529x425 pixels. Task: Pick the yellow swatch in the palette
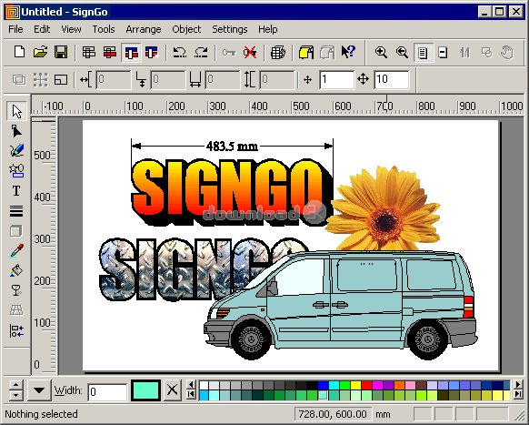click(355, 385)
